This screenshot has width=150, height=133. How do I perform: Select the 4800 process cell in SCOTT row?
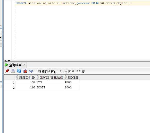[72, 87]
